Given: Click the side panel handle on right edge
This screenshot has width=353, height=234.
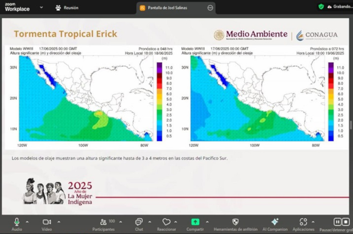Looking at the screenshot, I should point(351,125).
